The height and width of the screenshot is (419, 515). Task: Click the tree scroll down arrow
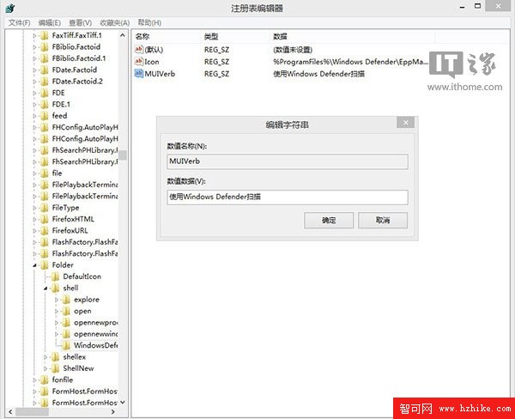123,402
